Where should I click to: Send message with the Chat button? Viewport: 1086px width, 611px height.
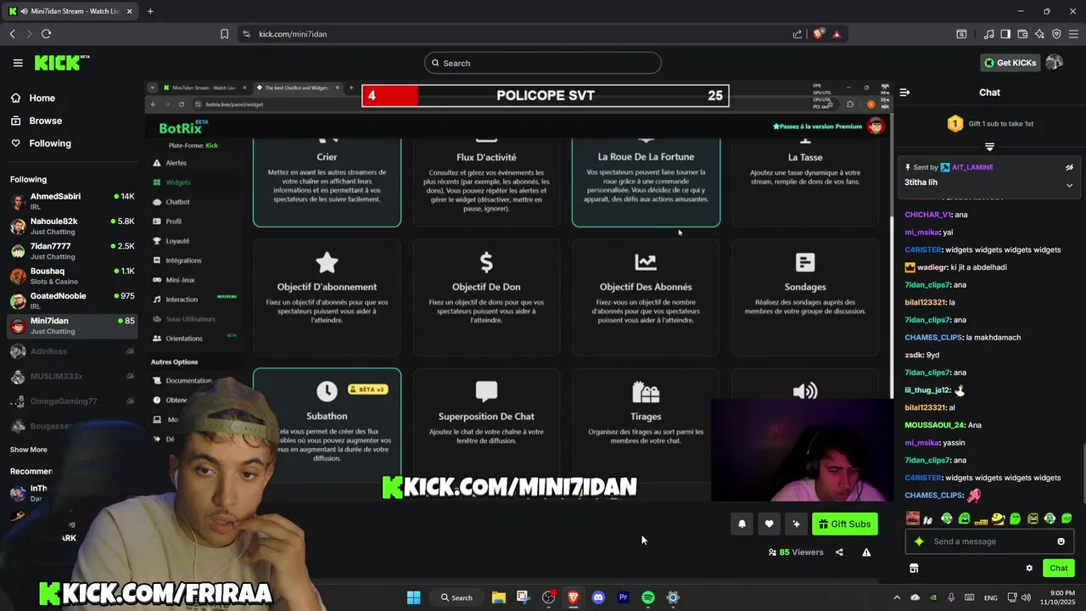(x=1059, y=568)
